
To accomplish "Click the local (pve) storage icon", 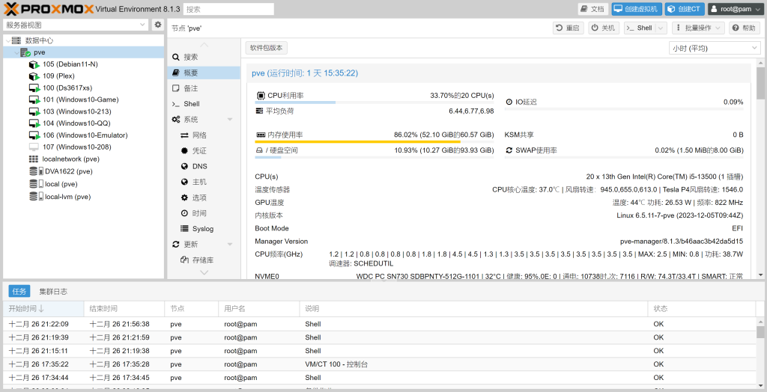I will pyautogui.click(x=36, y=184).
